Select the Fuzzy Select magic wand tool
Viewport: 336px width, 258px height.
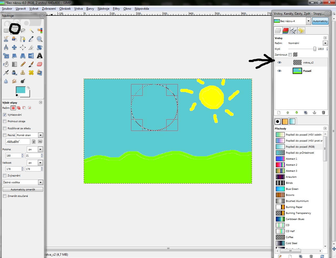[x=31, y=30]
